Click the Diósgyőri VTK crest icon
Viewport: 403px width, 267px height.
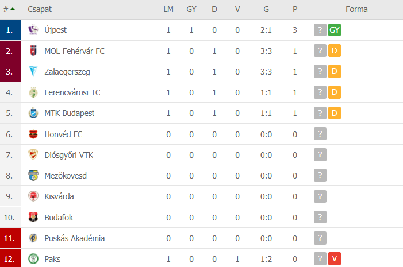[x=33, y=155]
